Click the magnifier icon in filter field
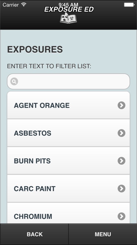 pyautogui.click(x=14, y=81)
